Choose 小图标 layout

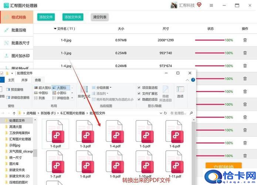59,93
